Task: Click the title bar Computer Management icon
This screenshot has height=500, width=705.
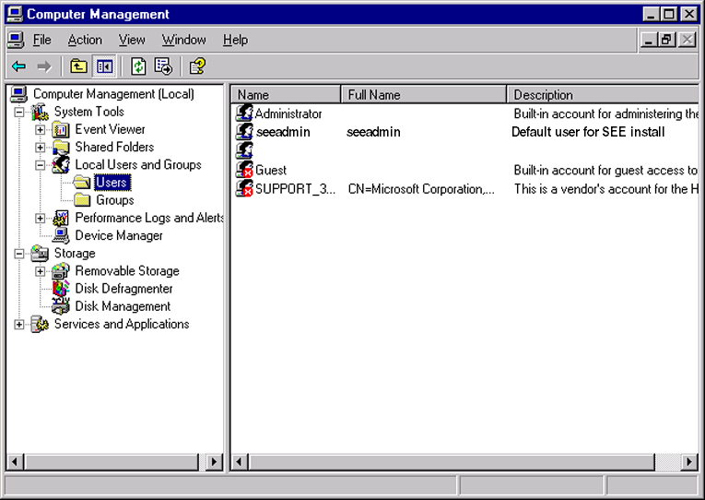Action: click(x=15, y=14)
